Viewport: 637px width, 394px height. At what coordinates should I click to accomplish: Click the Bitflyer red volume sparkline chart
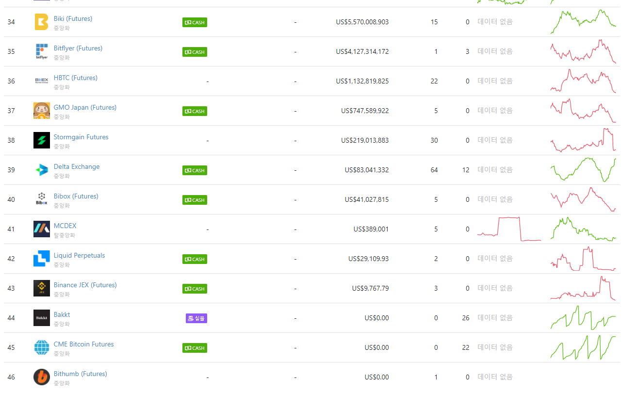[x=583, y=51]
